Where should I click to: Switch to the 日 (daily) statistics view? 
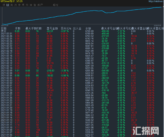tap(8, 5)
